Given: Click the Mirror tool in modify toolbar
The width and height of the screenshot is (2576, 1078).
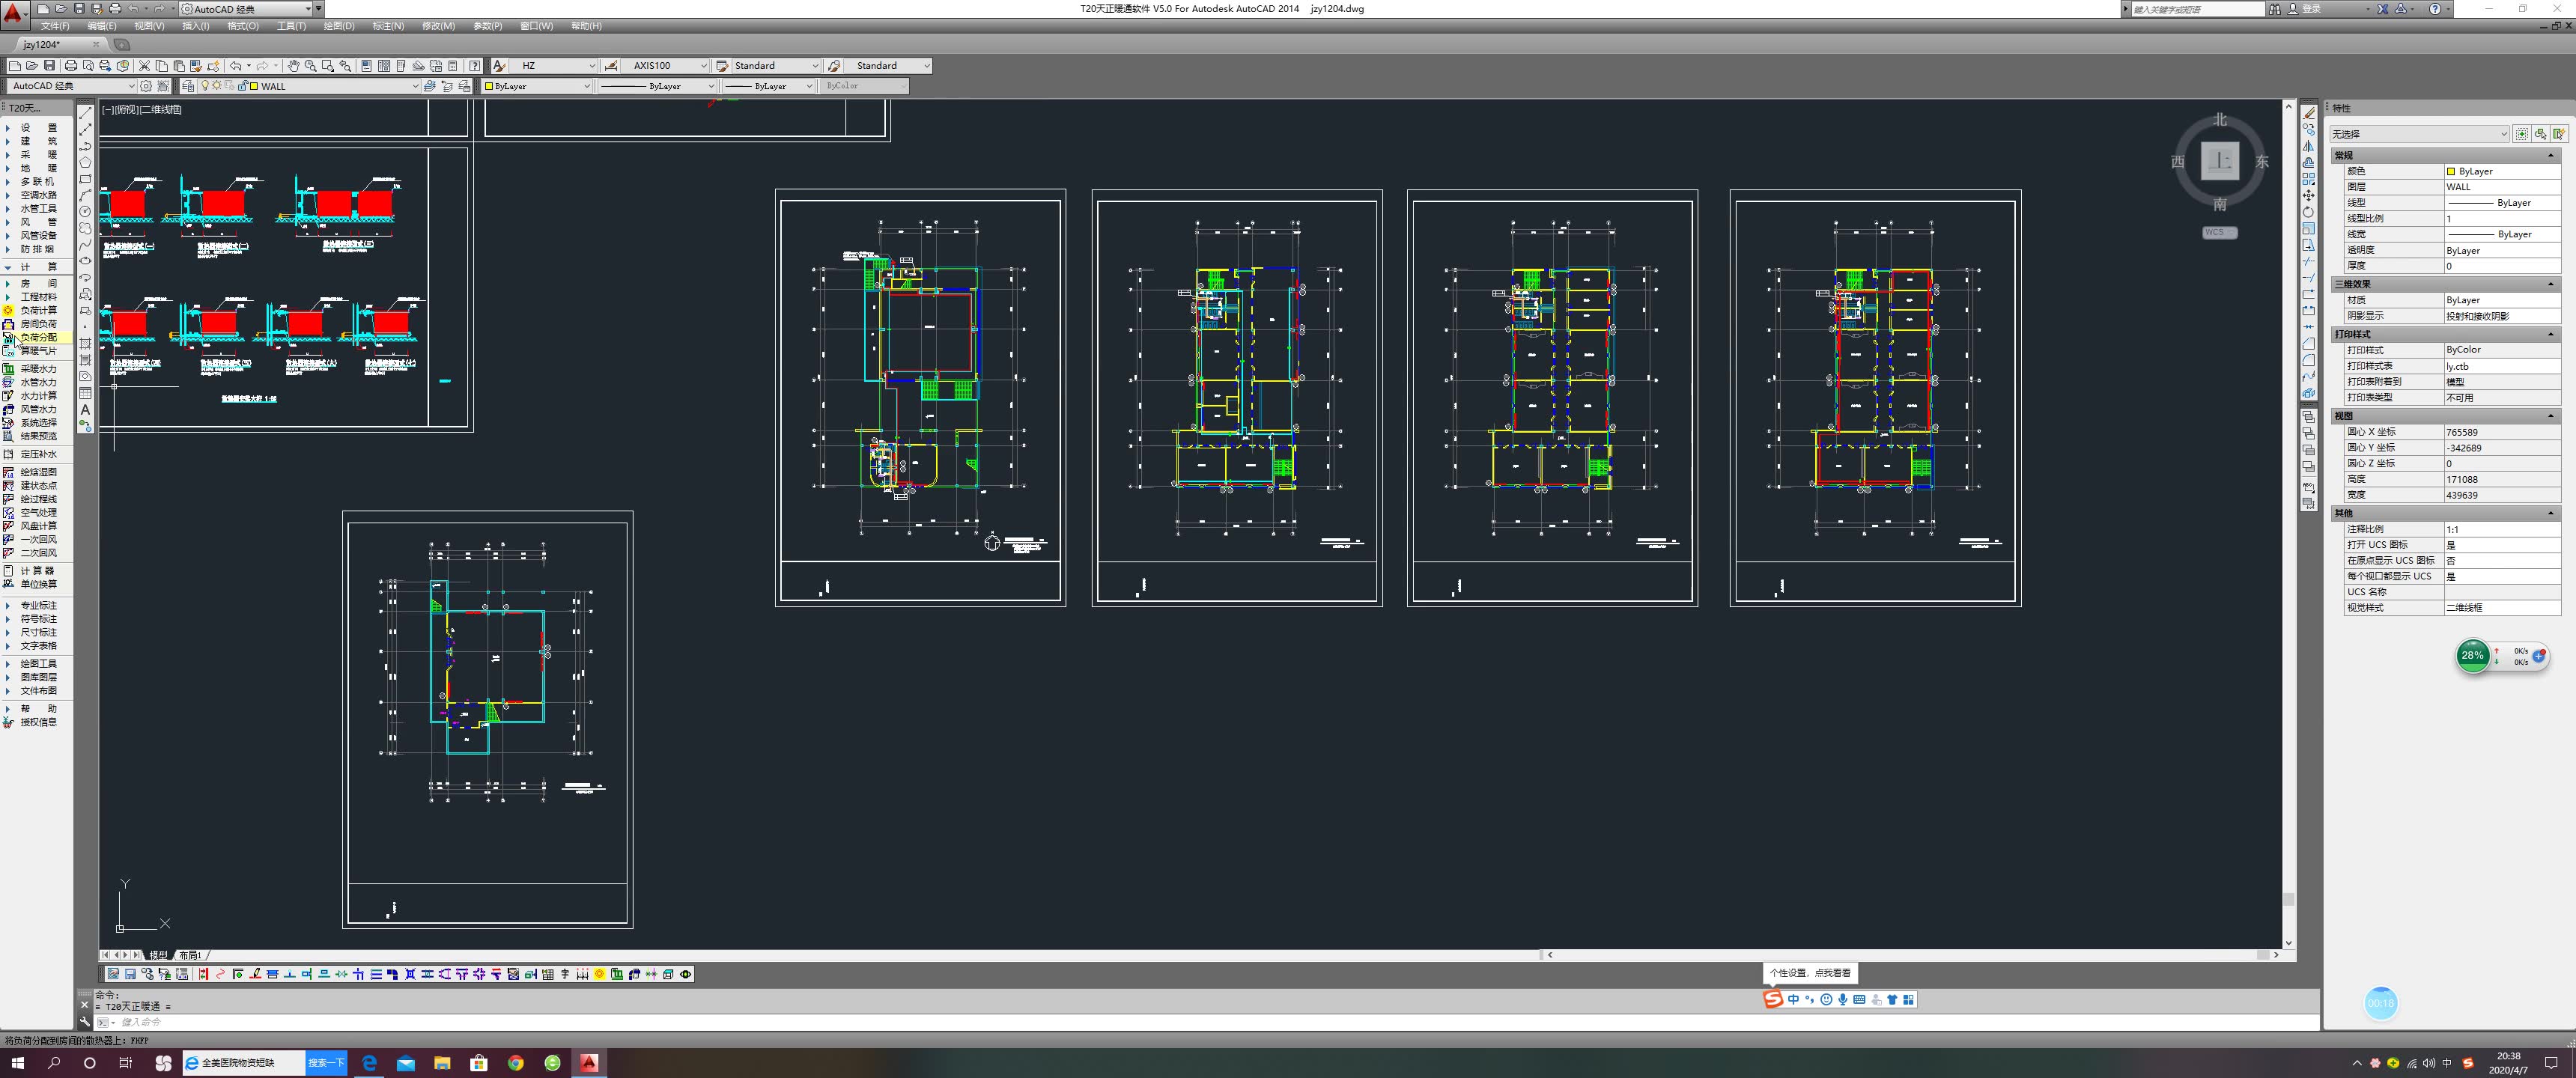Looking at the screenshot, I should pyautogui.click(x=2308, y=146).
